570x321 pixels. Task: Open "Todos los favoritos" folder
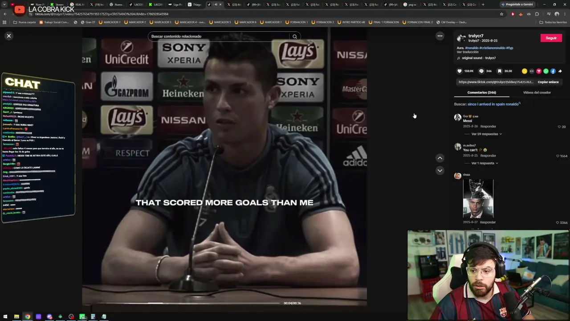coord(553,22)
